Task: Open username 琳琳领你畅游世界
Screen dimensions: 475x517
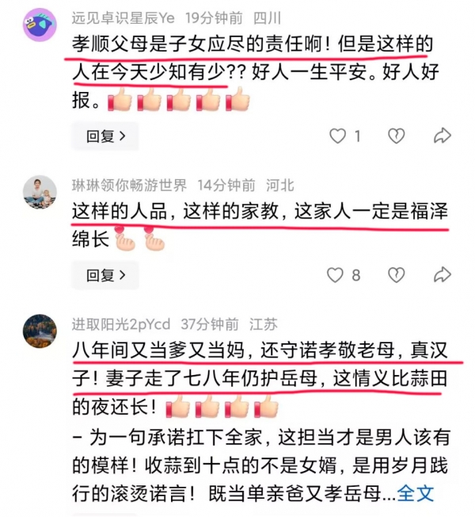Action: point(129,186)
